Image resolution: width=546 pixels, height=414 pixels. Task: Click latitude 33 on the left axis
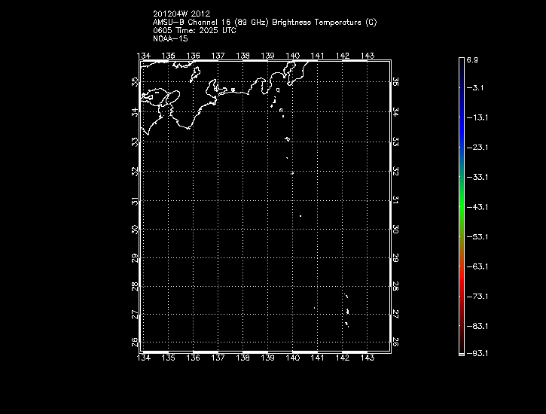pos(135,142)
